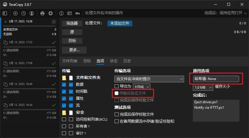Switch to the 文件列表 tab
Viewport: 249px width, 138px height.
tap(70, 61)
